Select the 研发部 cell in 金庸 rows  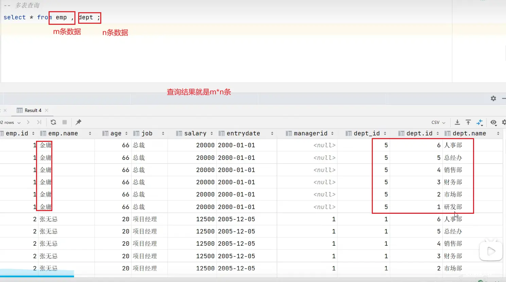point(453,207)
